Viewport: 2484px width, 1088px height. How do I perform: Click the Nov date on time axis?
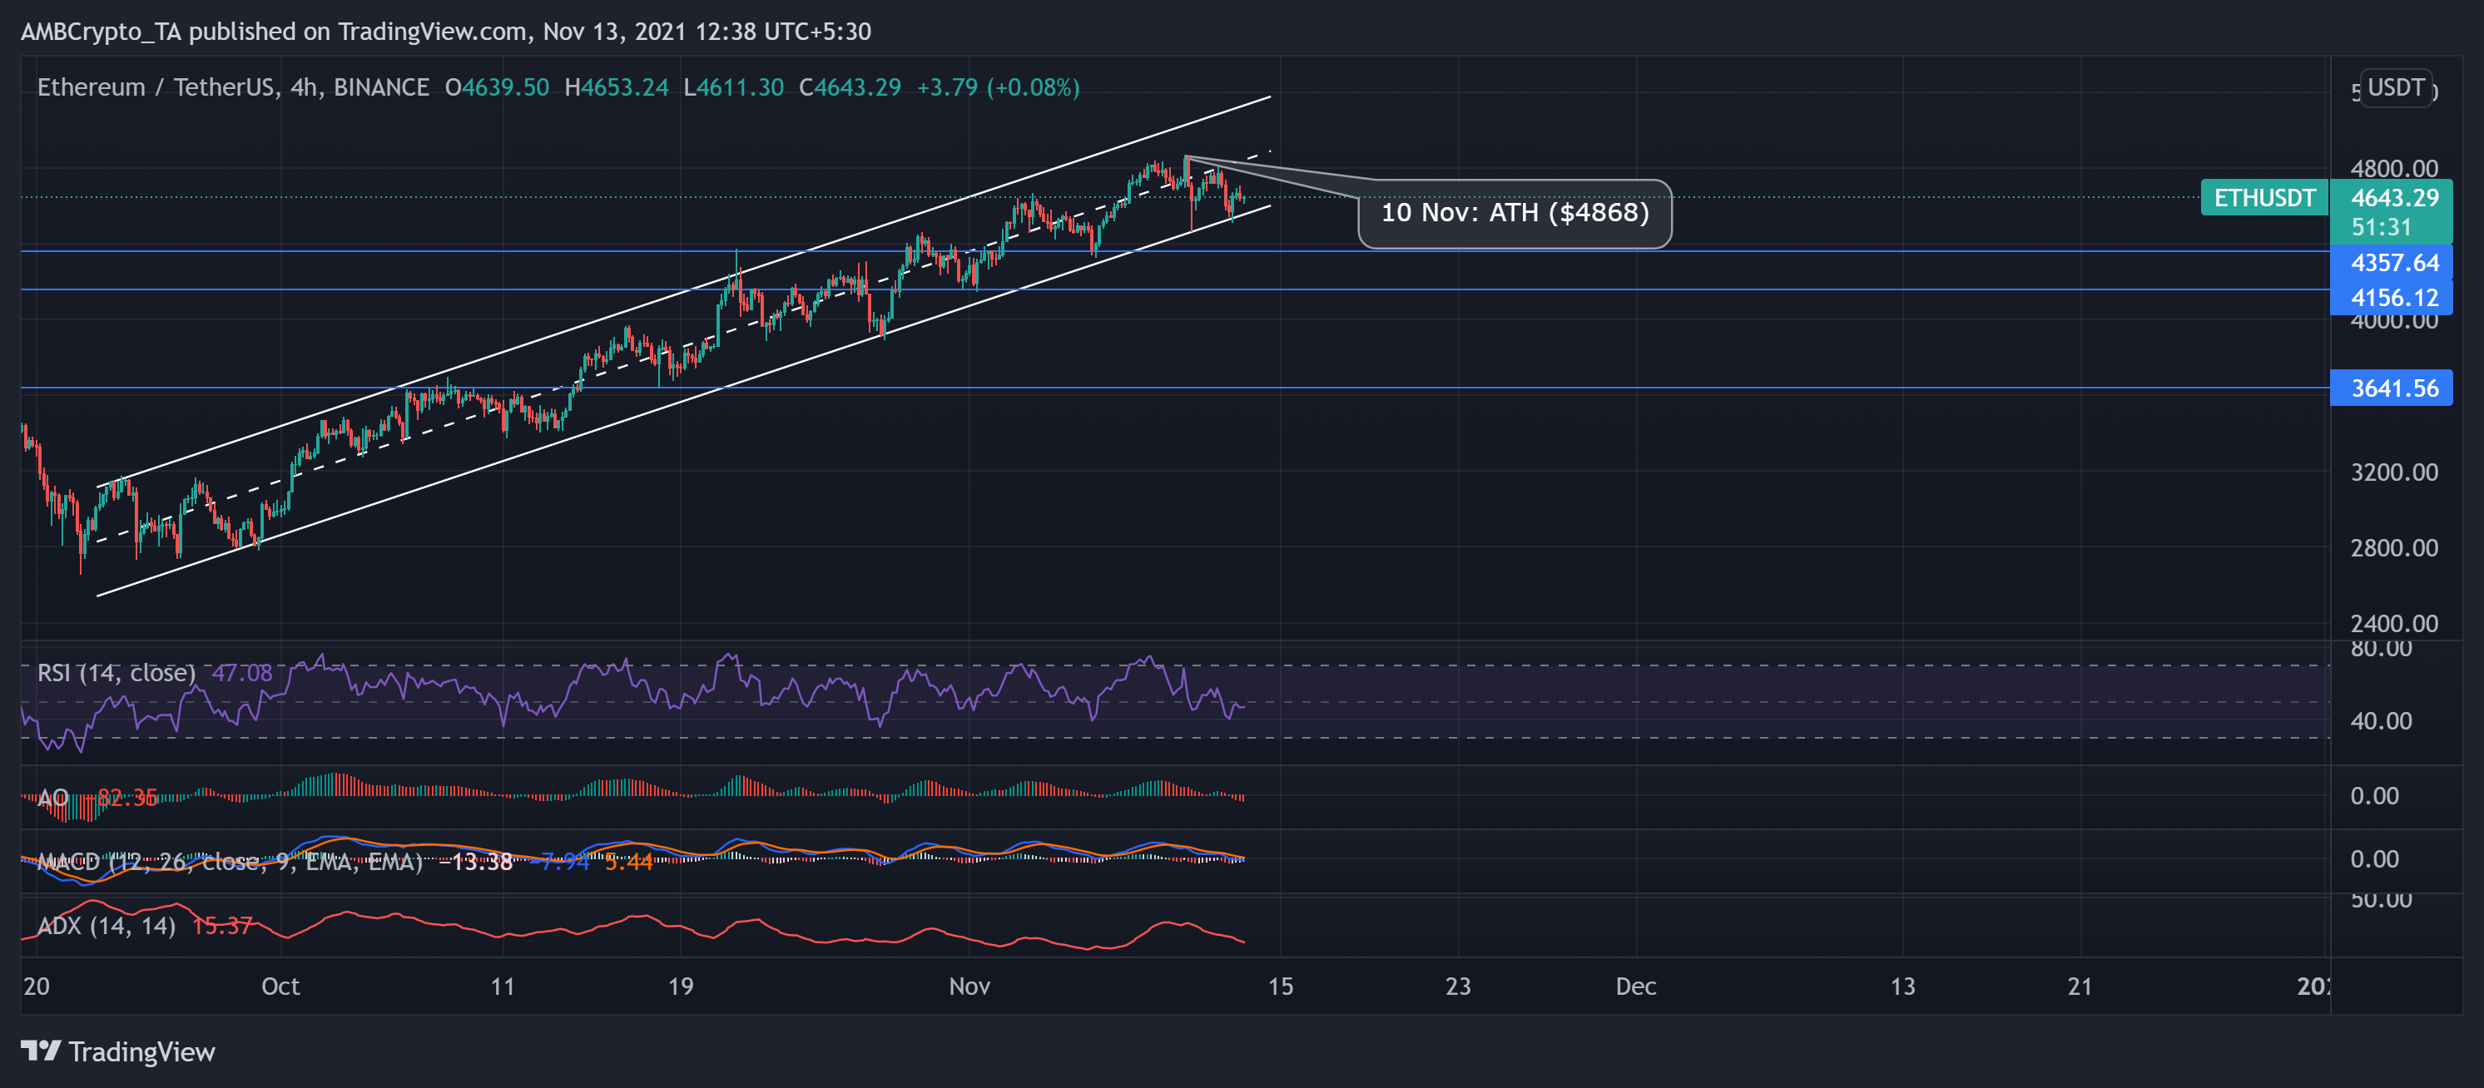[969, 986]
